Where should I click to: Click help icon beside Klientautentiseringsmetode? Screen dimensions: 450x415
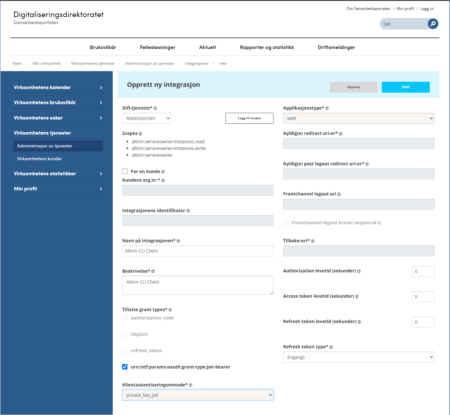coord(191,385)
